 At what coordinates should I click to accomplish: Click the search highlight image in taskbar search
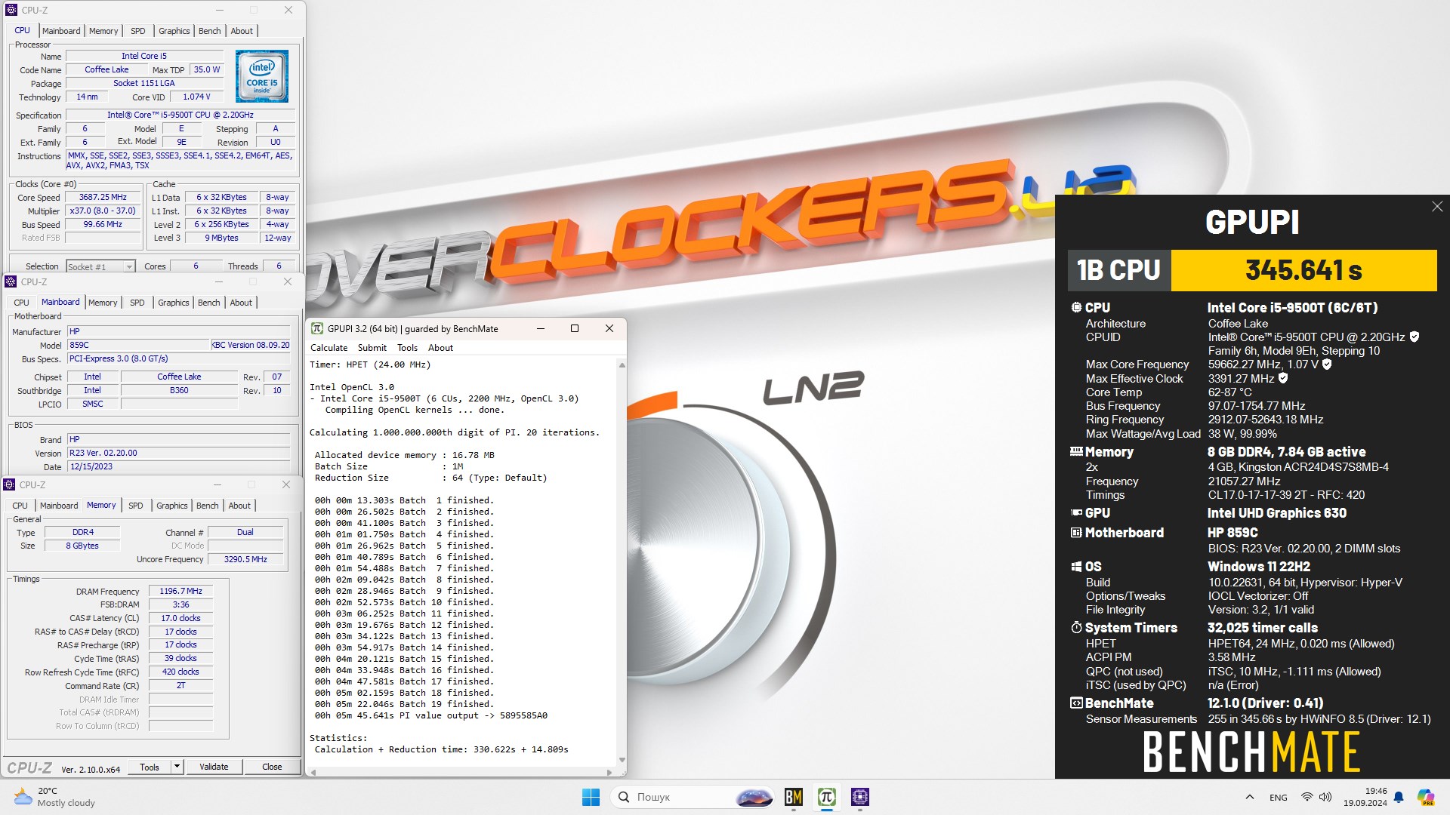(754, 797)
